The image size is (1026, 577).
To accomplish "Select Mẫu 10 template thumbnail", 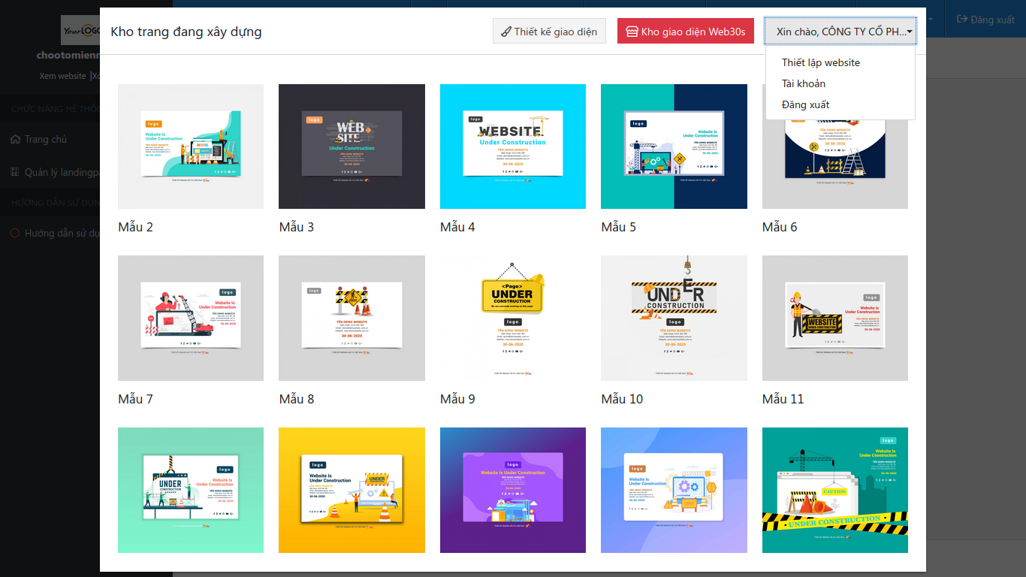I will [674, 318].
